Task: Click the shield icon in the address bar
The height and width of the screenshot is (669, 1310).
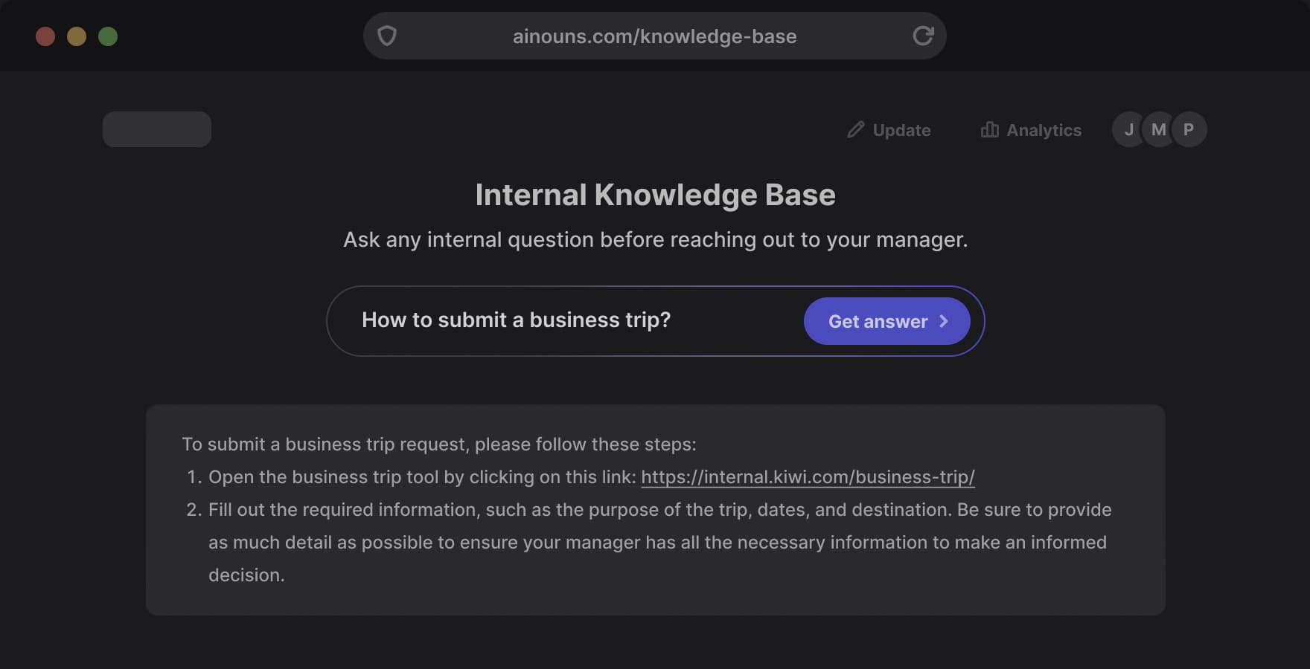Action: click(x=388, y=36)
